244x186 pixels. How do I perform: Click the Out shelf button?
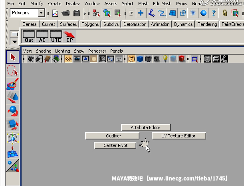[29, 36]
